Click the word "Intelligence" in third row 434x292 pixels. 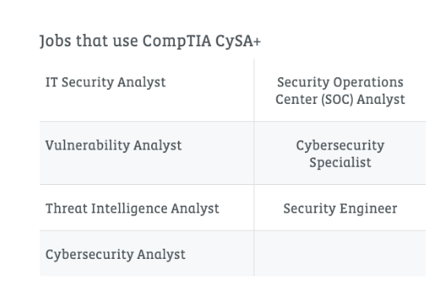(x=129, y=209)
